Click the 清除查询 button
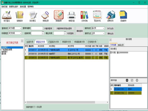The image size is (148, 111). (x=80, y=31)
